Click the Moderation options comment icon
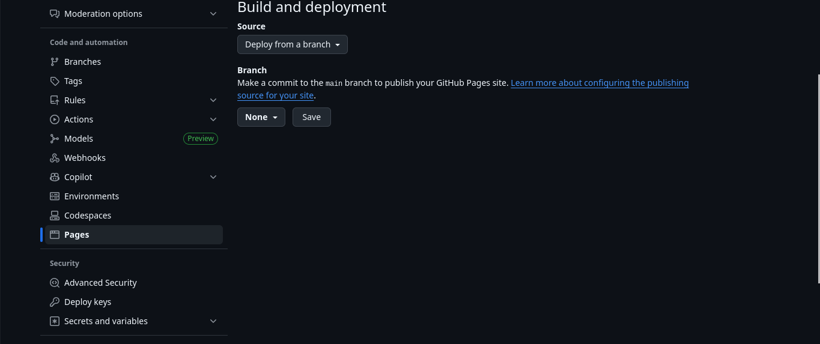 (x=55, y=14)
